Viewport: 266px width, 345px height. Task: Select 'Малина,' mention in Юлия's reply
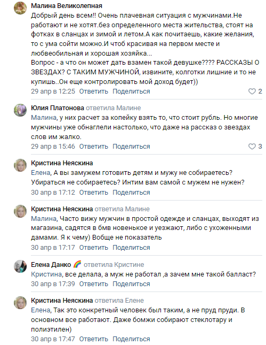(44, 118)
